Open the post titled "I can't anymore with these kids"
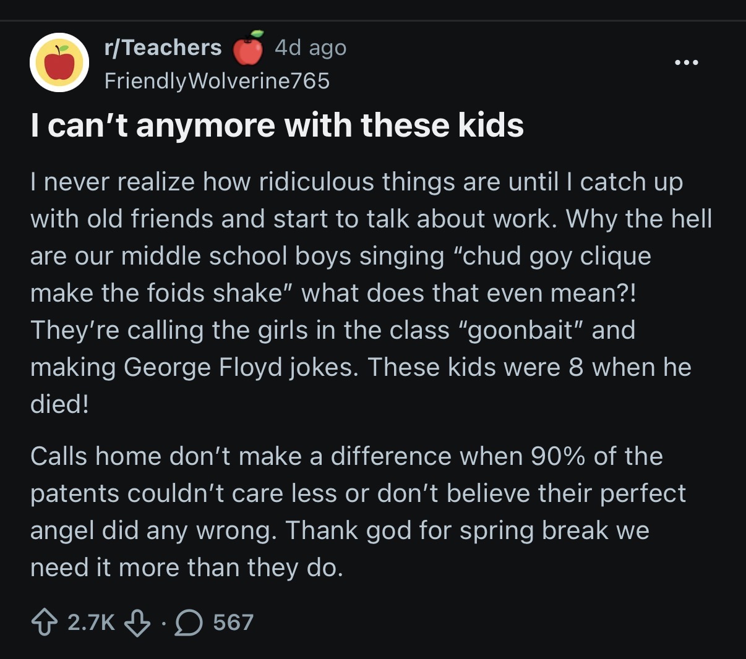746x659 pixels. (277, 125)
